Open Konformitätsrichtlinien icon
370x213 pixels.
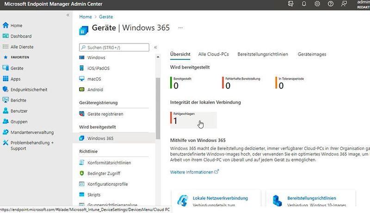[82, 163]
